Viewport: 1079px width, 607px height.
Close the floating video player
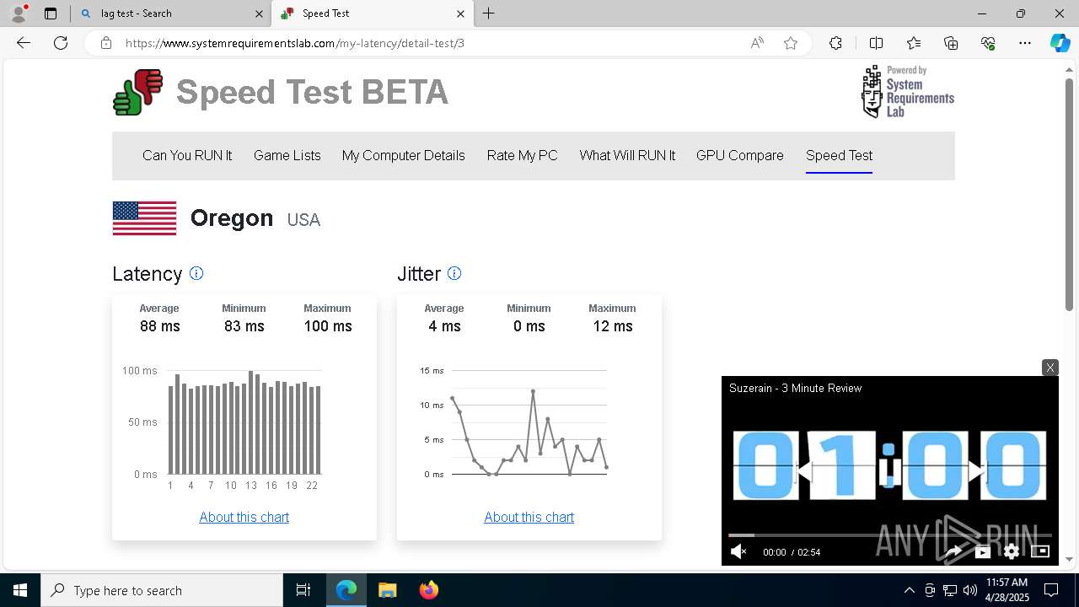coord(1049,368)
